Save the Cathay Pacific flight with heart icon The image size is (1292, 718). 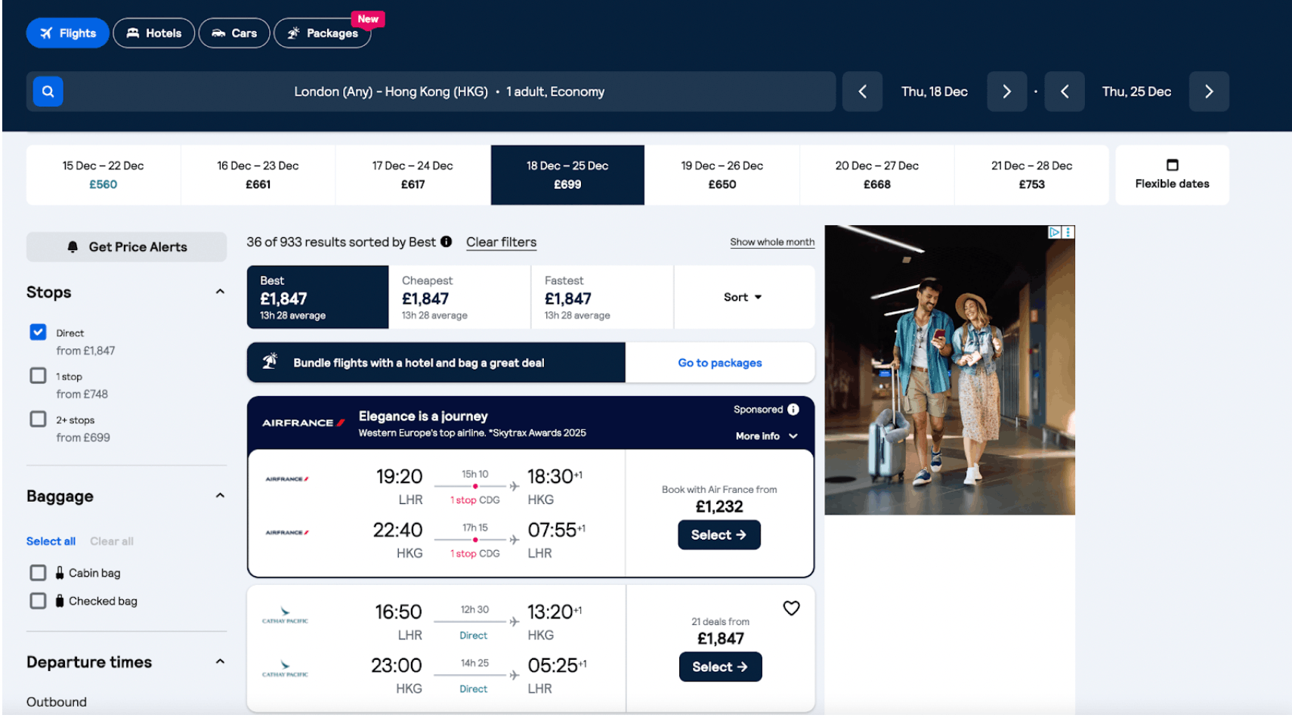pos(791,608)
